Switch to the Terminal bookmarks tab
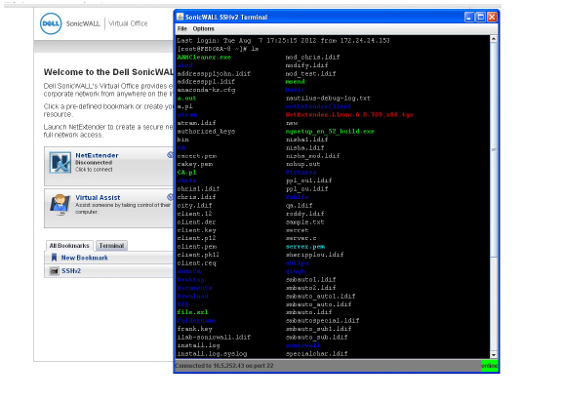Viewport: 562px width, 401px height. 111,246
